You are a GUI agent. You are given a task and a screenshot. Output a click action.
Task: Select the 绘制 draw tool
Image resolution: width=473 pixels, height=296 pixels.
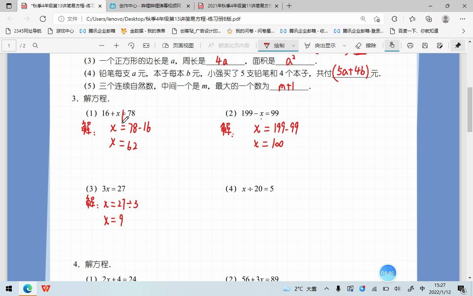(274, 46)
